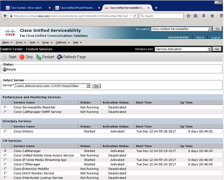Expand the Tools menu
224x180 pixels.
[34, 42]
